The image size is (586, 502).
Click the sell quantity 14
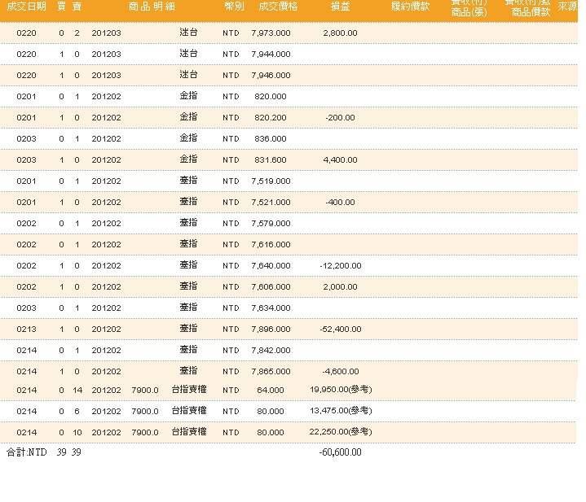point(77,390)
